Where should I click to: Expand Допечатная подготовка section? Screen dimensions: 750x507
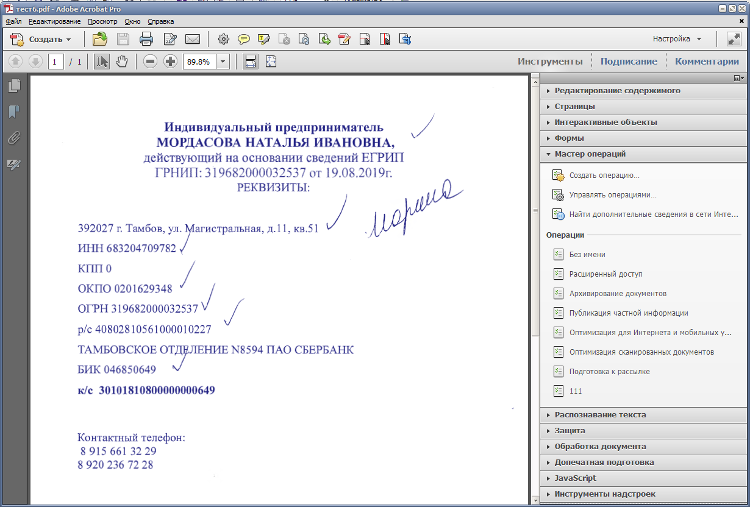coord(643,463)
